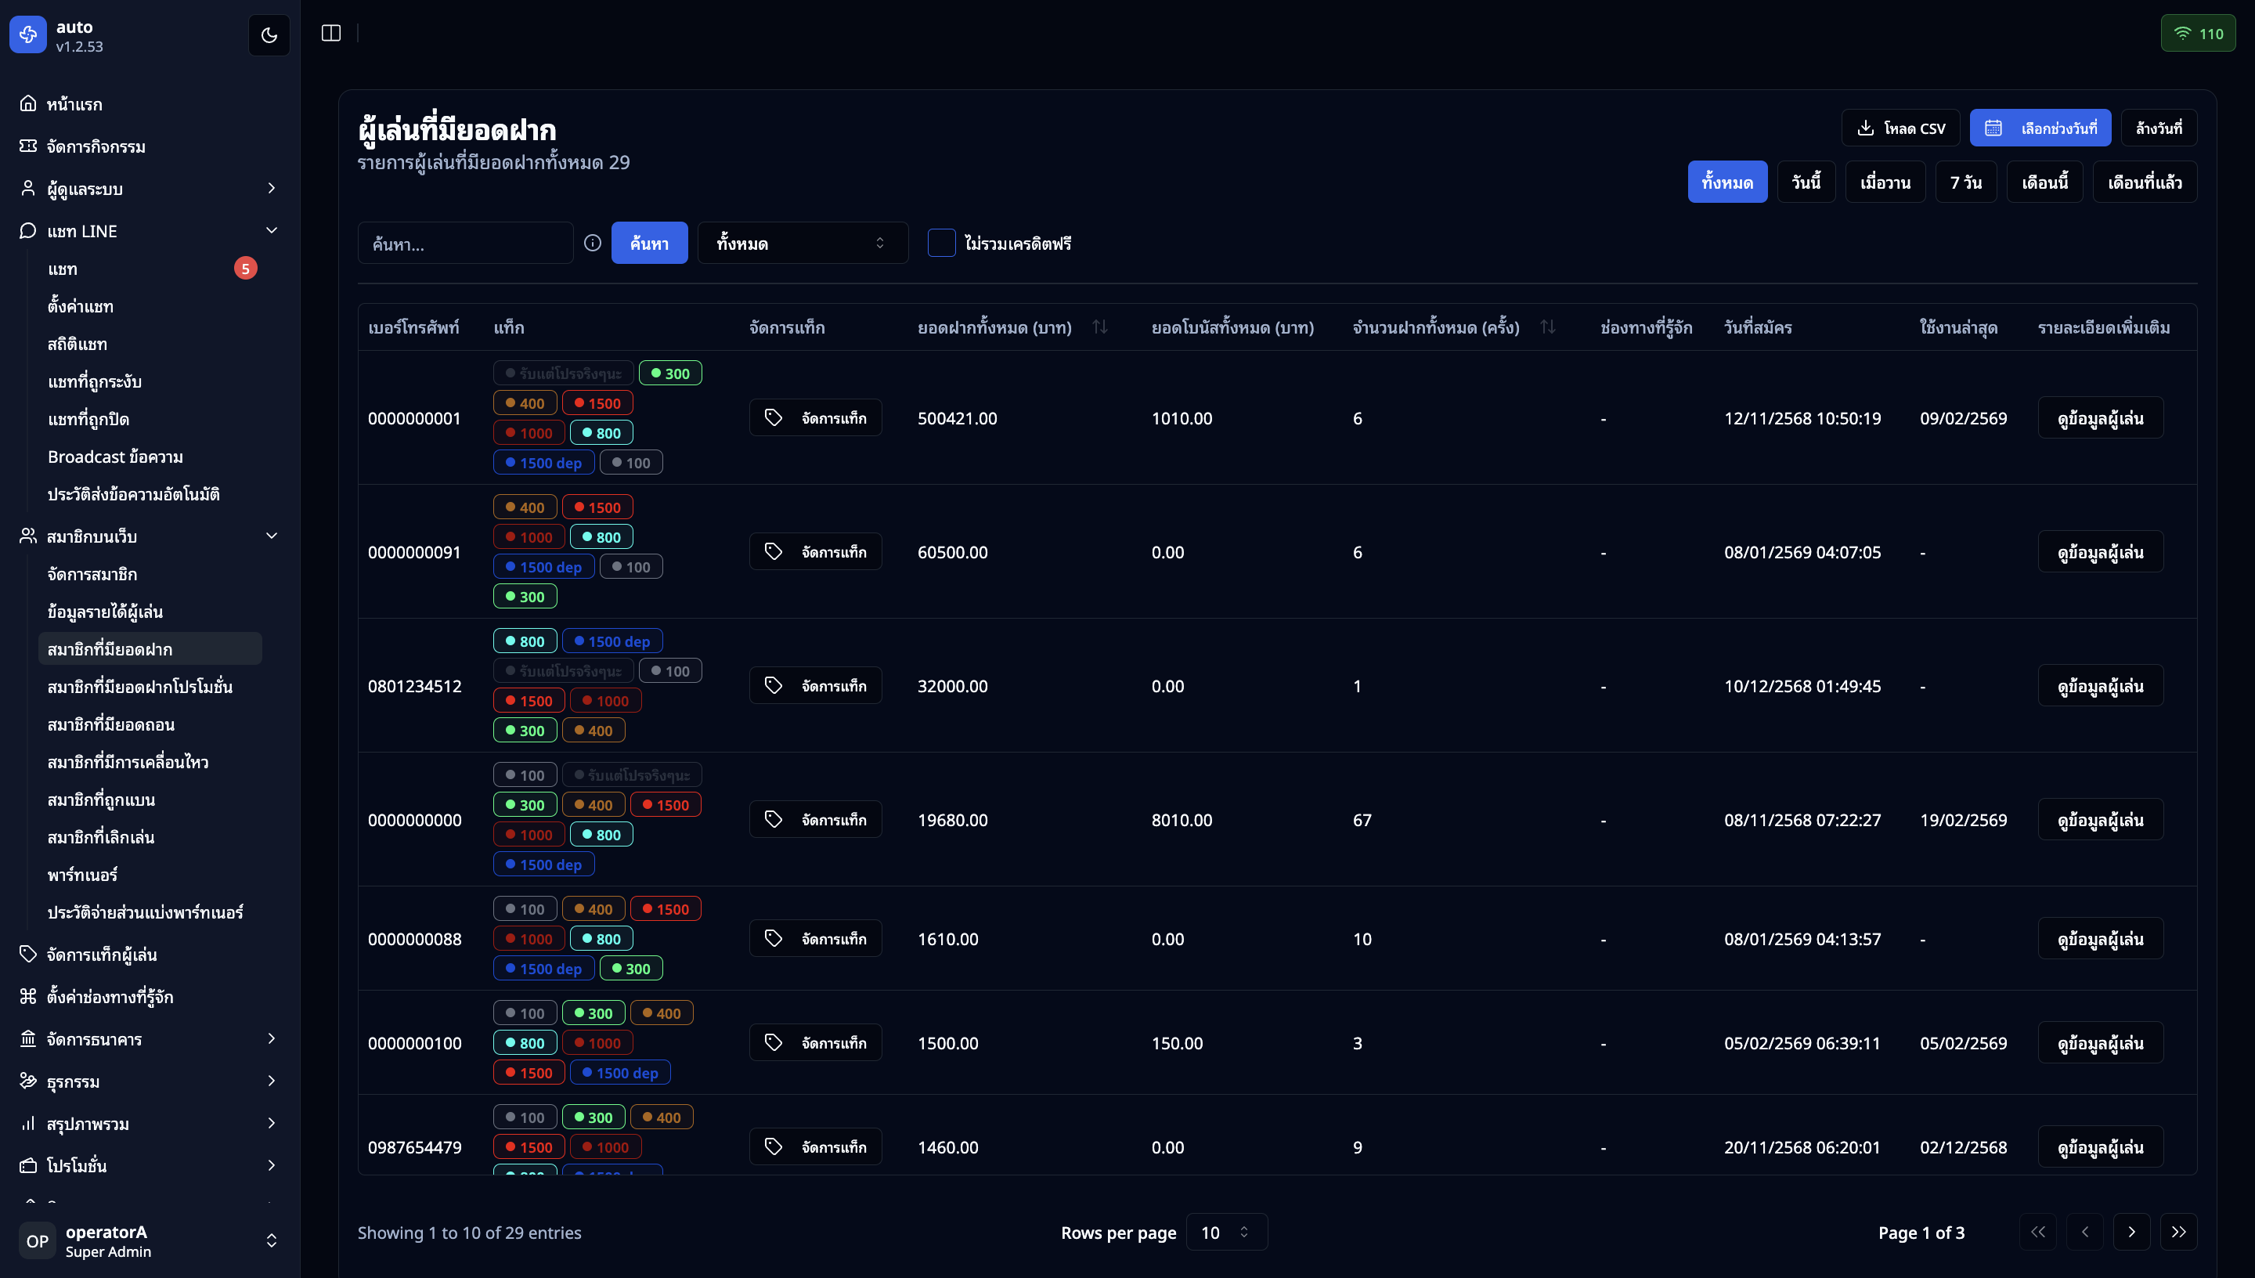
Task: View player data for 0000000001
Action: [2100, 418]
